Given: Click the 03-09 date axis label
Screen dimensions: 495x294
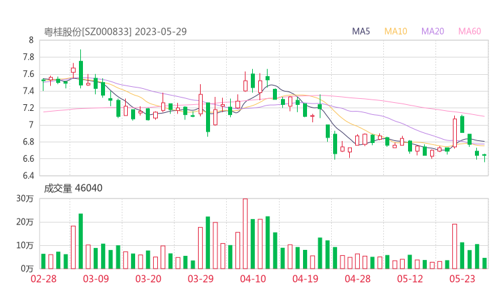Looking at the screenshot, I should click(x=96, y=279).
